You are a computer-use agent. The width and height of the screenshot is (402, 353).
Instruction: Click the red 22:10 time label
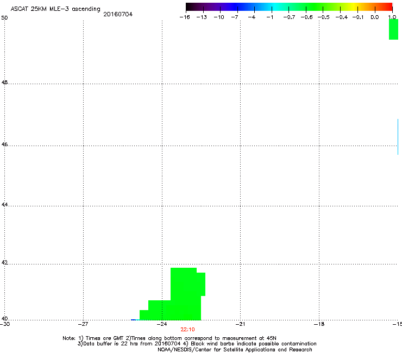point(187,330)
